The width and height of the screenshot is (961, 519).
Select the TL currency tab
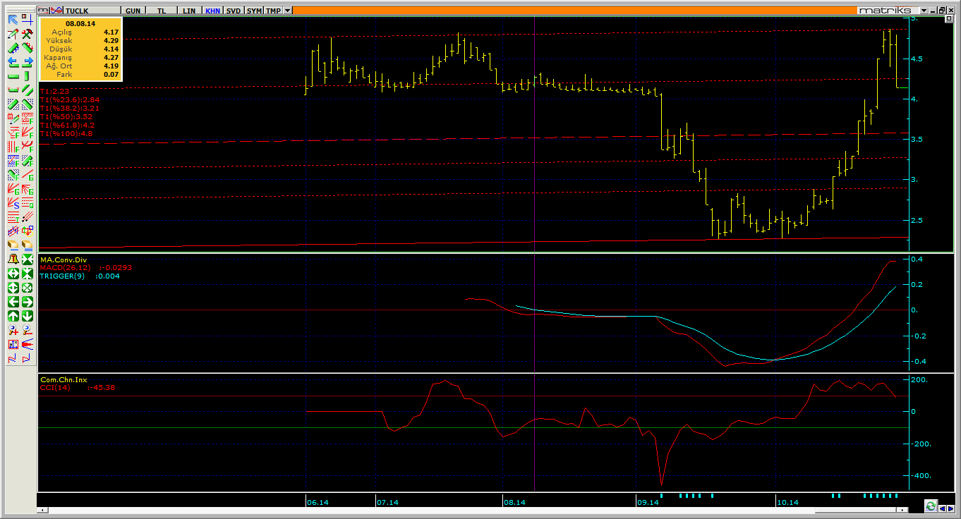click(162, 11)
